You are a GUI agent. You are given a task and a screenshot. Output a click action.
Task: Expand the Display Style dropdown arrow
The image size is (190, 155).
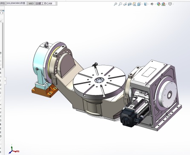[x=149, y=4]
